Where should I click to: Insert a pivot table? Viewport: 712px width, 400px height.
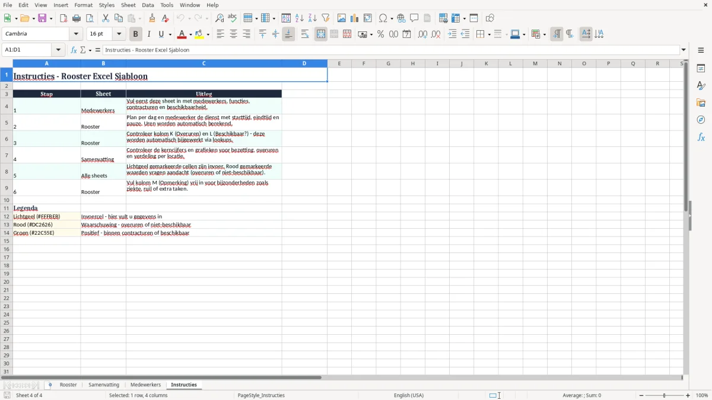(x=368, y=18)
